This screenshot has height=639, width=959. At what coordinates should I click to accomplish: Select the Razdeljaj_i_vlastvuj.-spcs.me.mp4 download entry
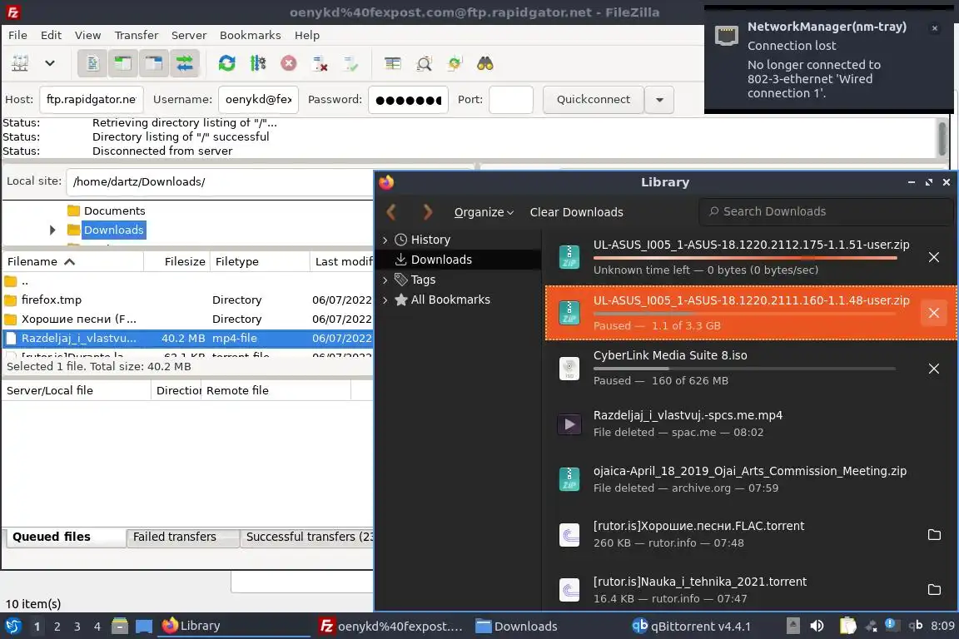tap(751, 424)
